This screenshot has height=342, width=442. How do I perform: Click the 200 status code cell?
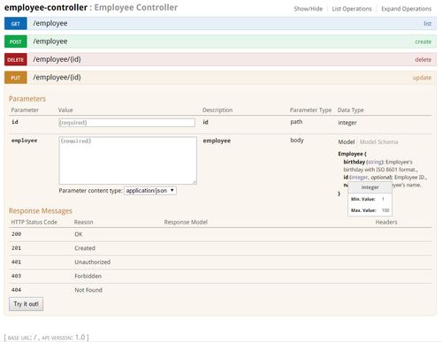[x=16, y=234]
